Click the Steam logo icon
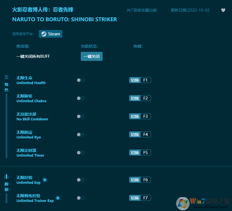 (x=44, y=34)
